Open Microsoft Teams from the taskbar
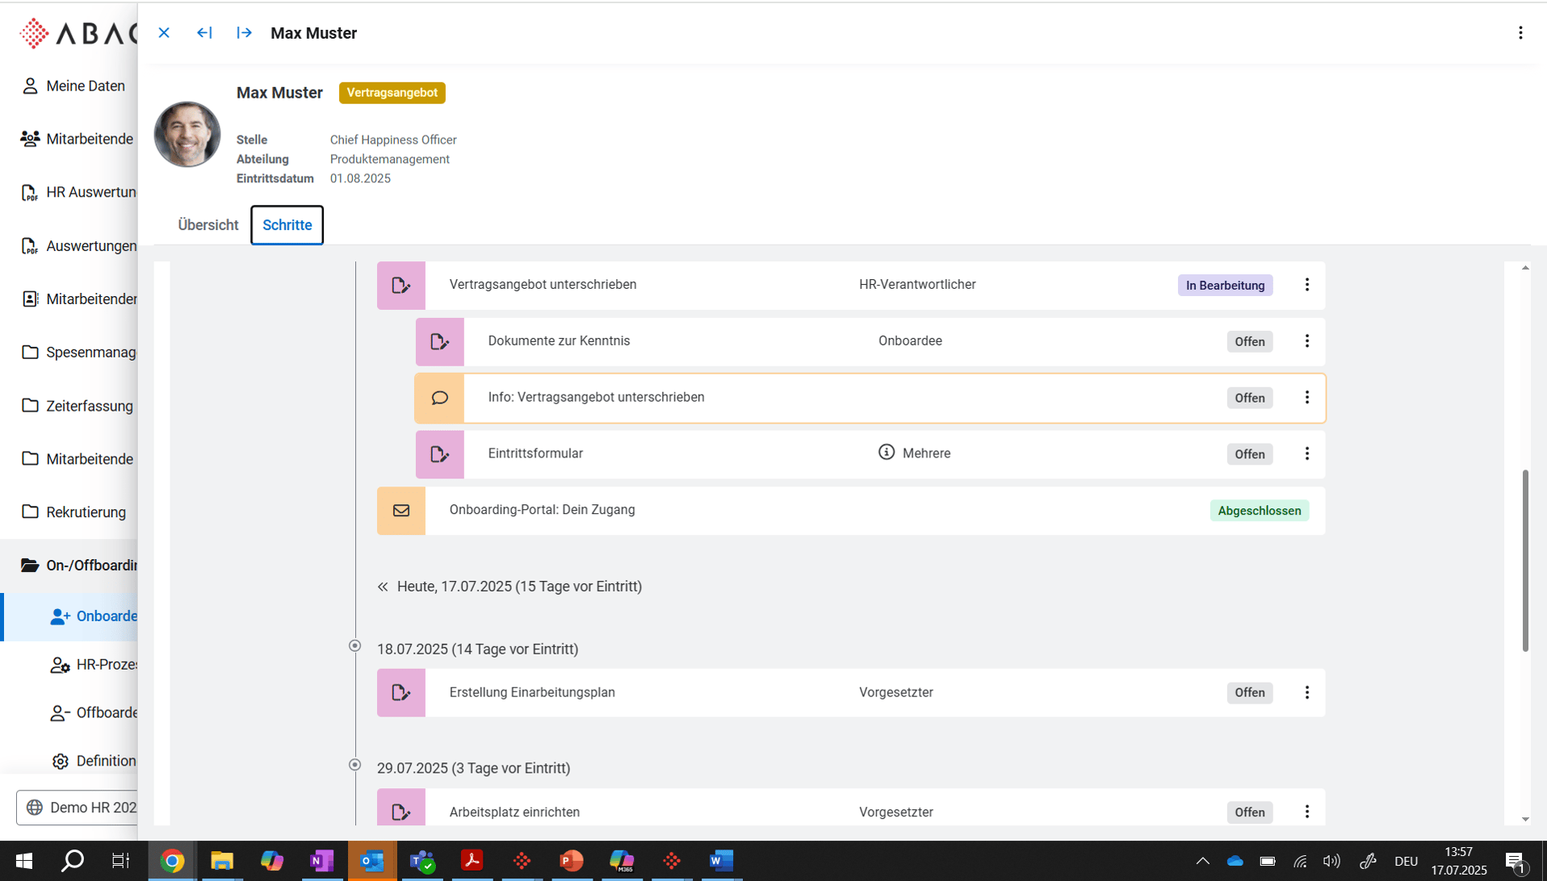 click(421, 861)
